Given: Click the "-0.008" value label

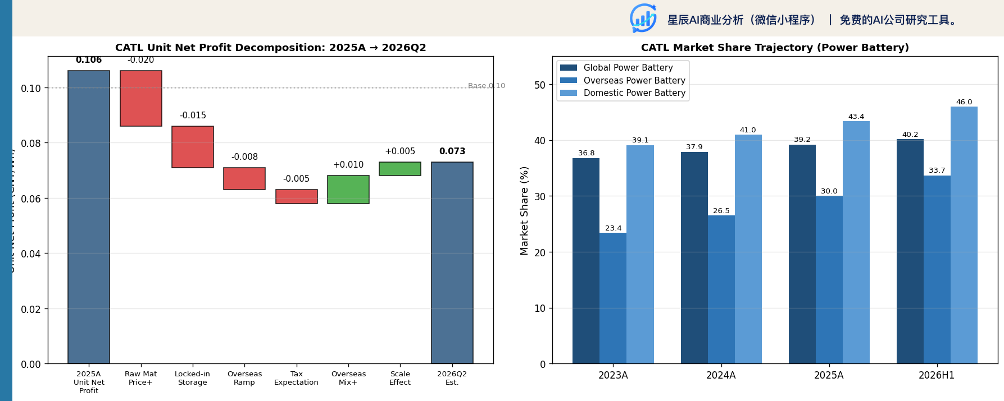Looking at the screenshot, I should (x=244, y=157).
